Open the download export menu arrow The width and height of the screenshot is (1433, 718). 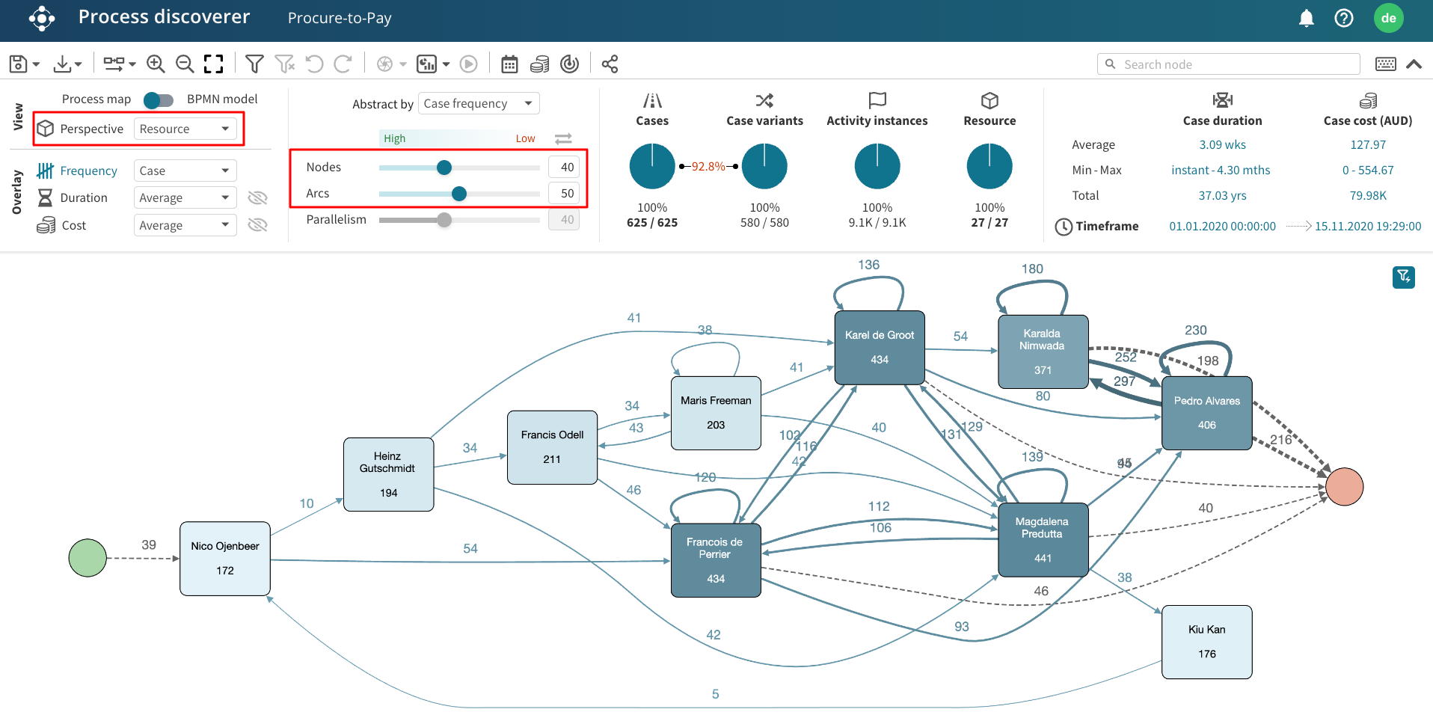(78, 65)
